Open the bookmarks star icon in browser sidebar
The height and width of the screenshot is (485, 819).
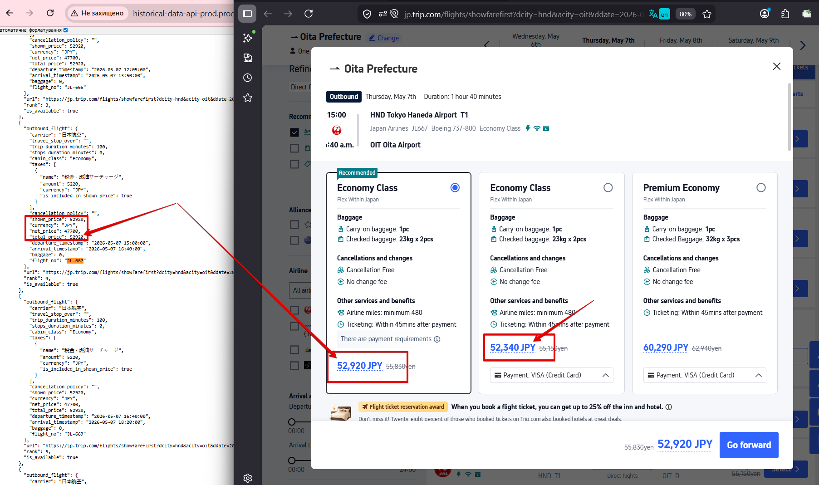(x=248, y=98)
